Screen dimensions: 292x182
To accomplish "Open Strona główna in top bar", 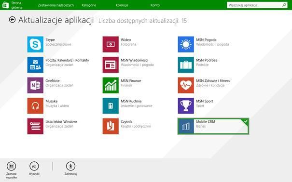I will point(17,5).
